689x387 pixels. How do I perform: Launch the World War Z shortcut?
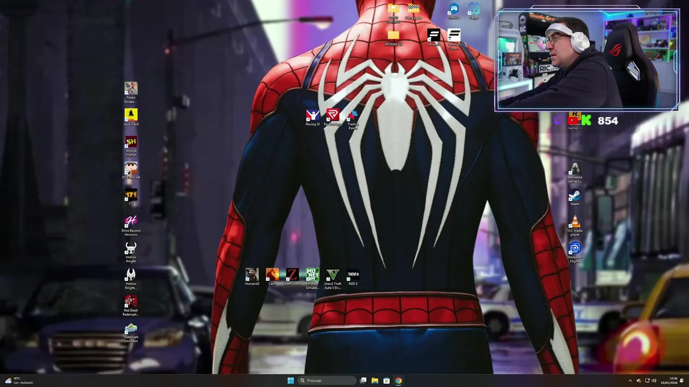pyautogui.click(x=292, y=277)
